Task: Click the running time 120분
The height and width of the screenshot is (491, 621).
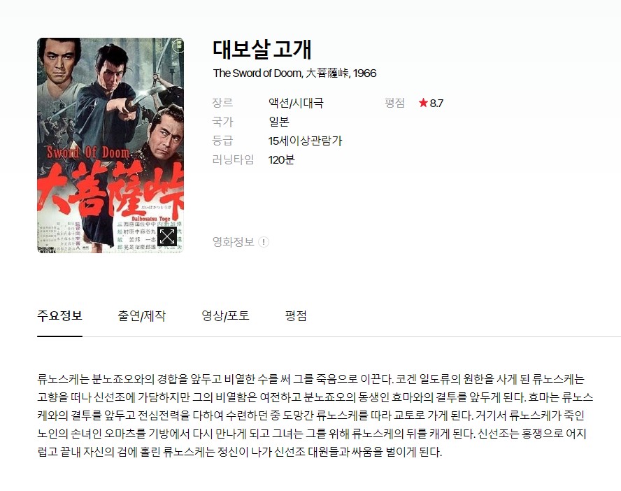Action: pos(282,159)
